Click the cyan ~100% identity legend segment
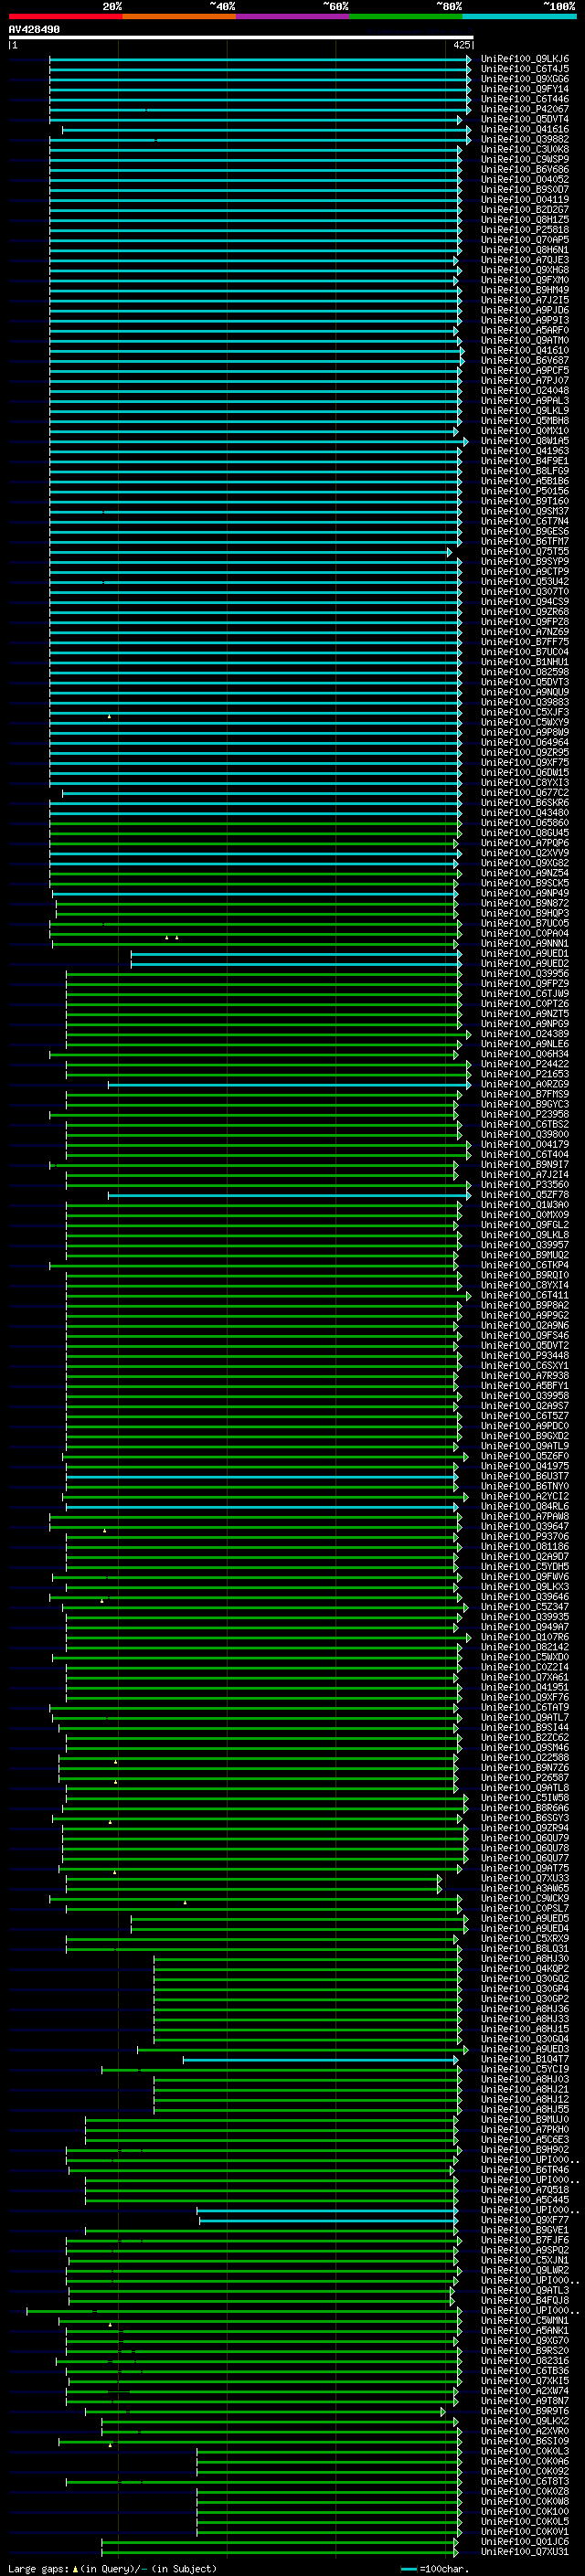 [x=519, y=16]
